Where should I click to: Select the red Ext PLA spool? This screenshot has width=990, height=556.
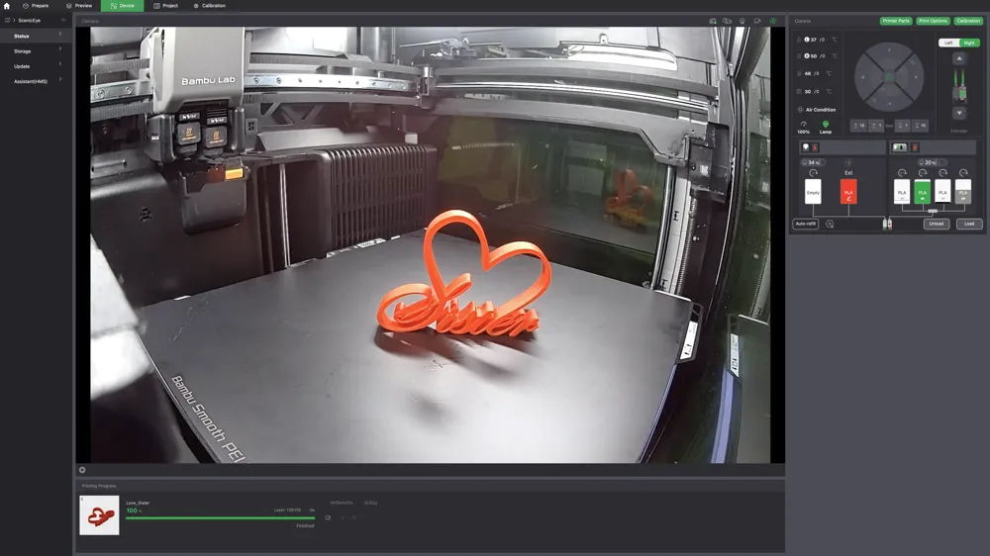point(848,191)
